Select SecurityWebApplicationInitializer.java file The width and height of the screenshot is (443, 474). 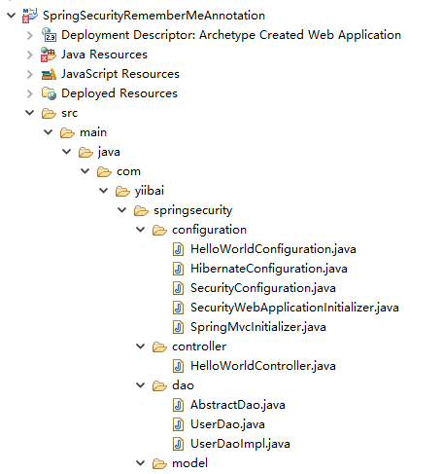294,308
